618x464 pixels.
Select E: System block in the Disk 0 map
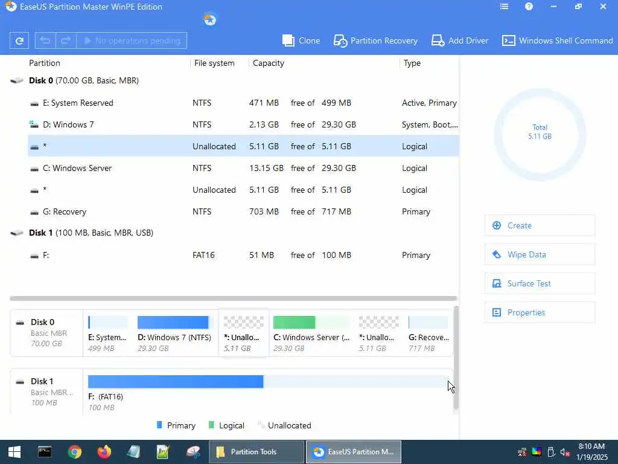point(108,333)
